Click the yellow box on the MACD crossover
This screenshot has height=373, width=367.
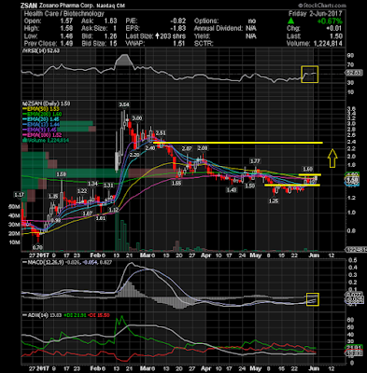313,299
